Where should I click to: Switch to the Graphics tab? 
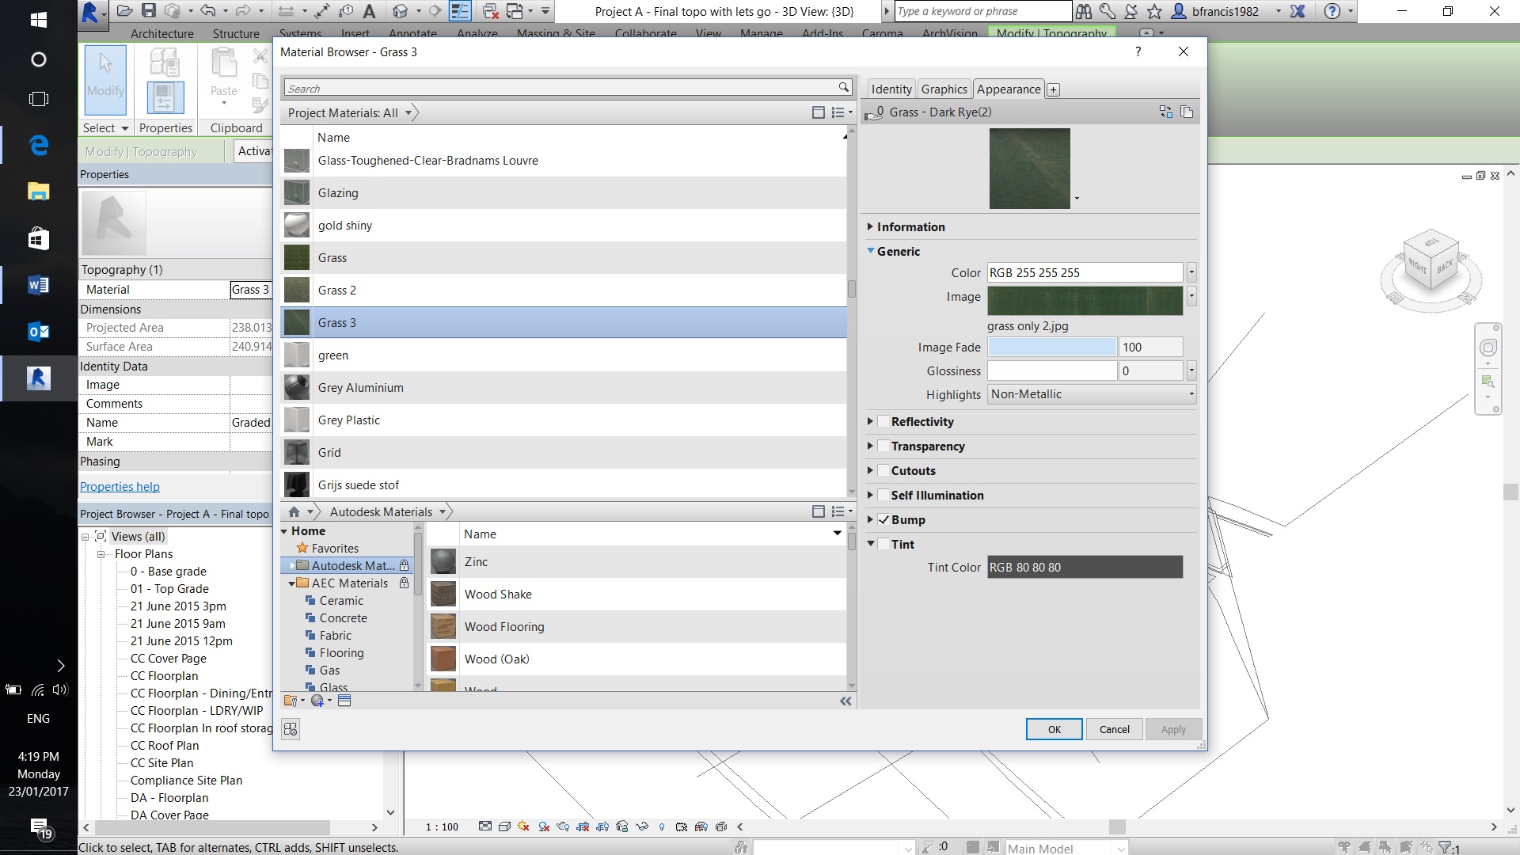[944, 89]
